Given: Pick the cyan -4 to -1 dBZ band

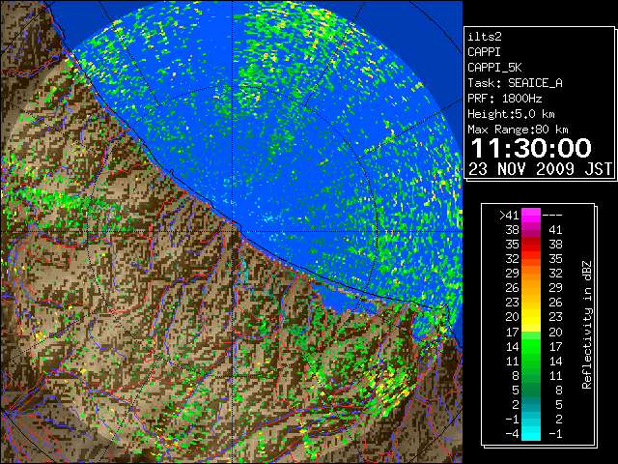Looking at the screenshot, I should tap(531, 433).
